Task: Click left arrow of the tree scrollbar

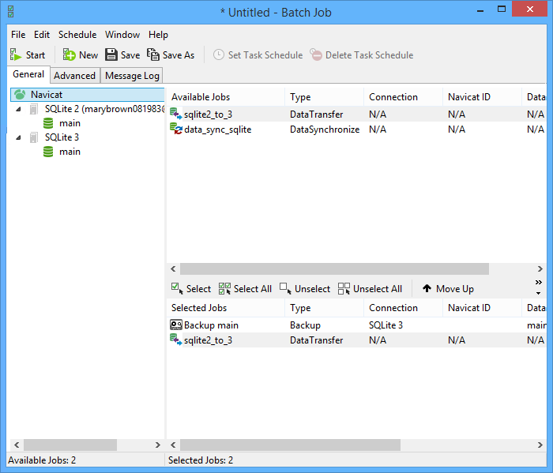Action: [17, 445]
